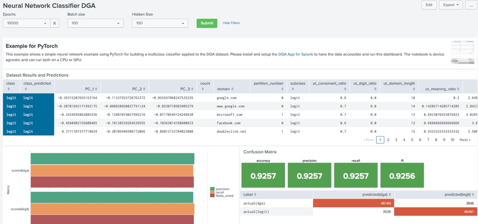Click the 0.6923076923076923 meaning ratio cell
This screenshot has height=224, width=478.
[441, 115]
